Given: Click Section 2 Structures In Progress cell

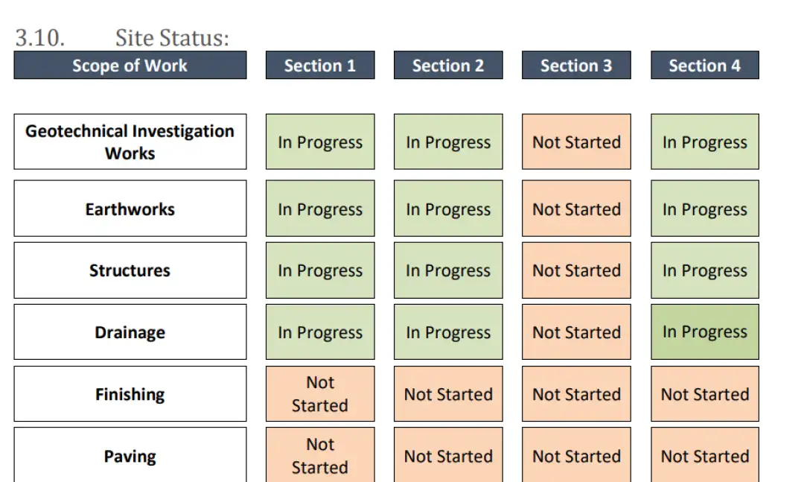Looking at the screenshot, I should (x=448, y=270).
